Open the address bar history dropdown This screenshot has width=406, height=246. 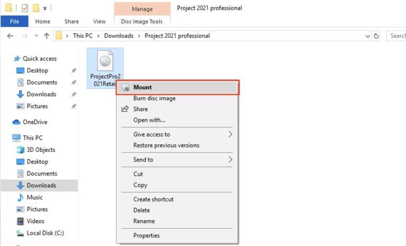pos(367,36)
